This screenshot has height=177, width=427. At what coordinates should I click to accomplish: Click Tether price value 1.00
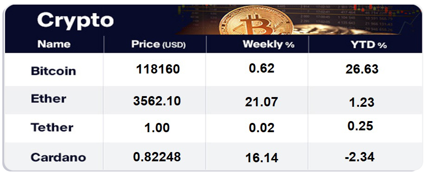pyautogui.click(x=157, y=128)
